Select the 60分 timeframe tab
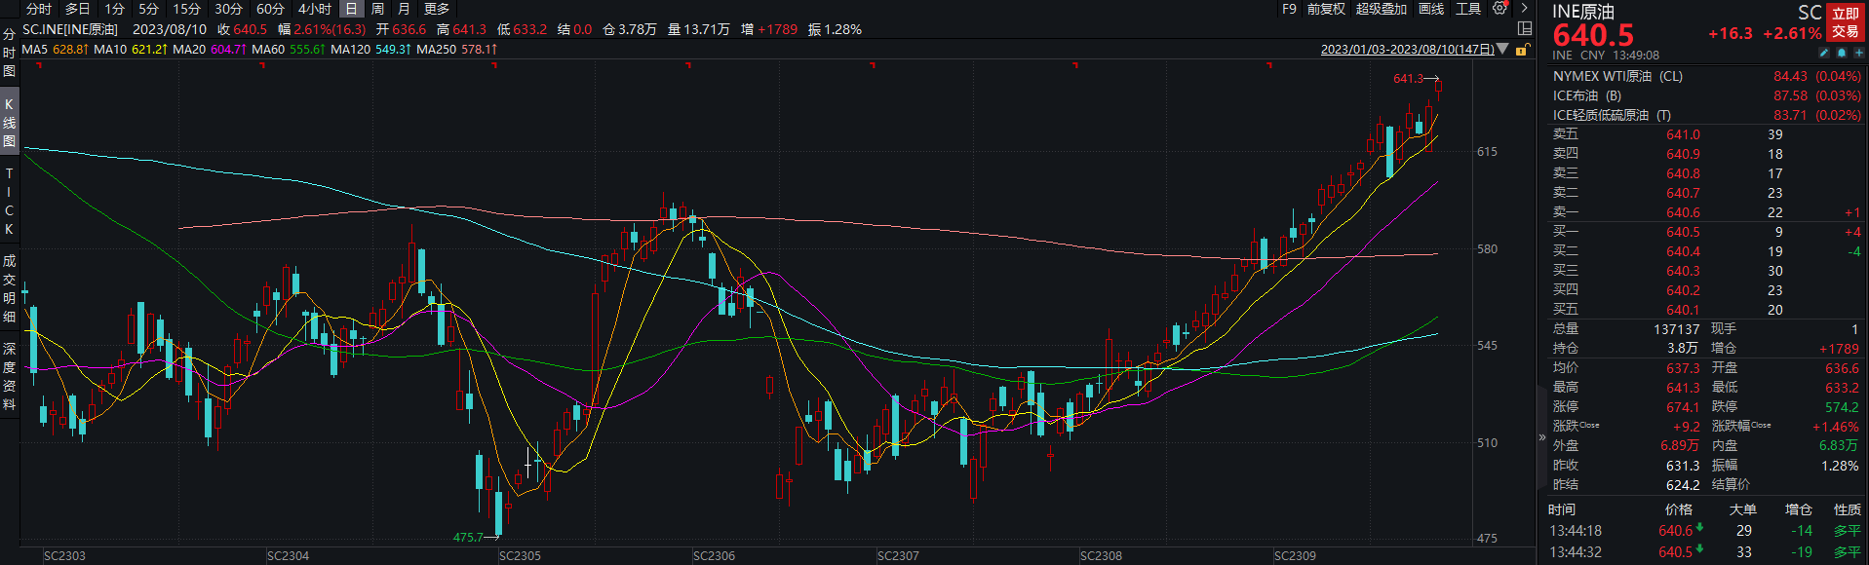 coord(270,9)
